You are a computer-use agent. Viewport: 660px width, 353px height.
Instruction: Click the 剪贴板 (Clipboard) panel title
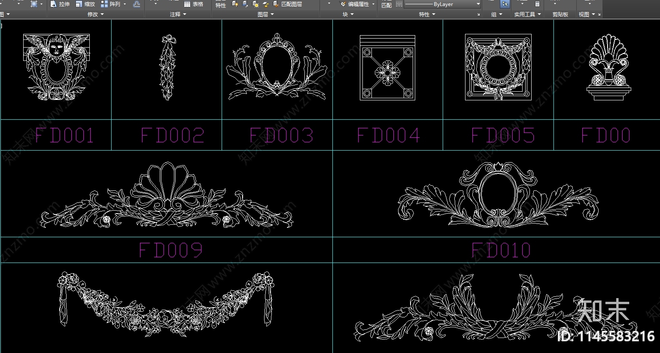(560, 15)
